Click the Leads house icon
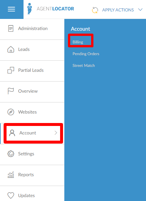Viewport: 146px width, 201px height. (11, 49)
